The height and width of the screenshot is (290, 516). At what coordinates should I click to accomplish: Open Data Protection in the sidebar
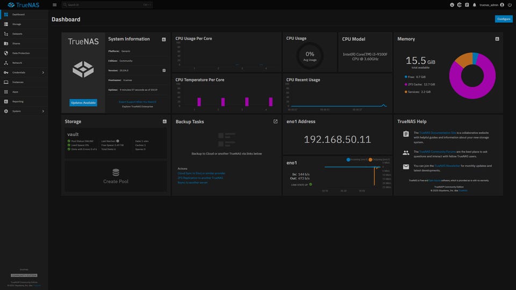coord(21,53)
